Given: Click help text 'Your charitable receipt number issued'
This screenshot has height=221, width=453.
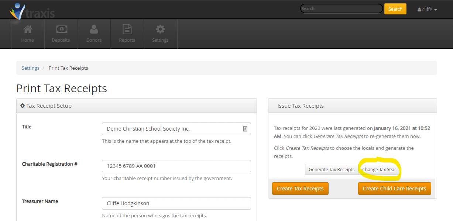Looking at the screenshot, I should [x=167, y=178].
